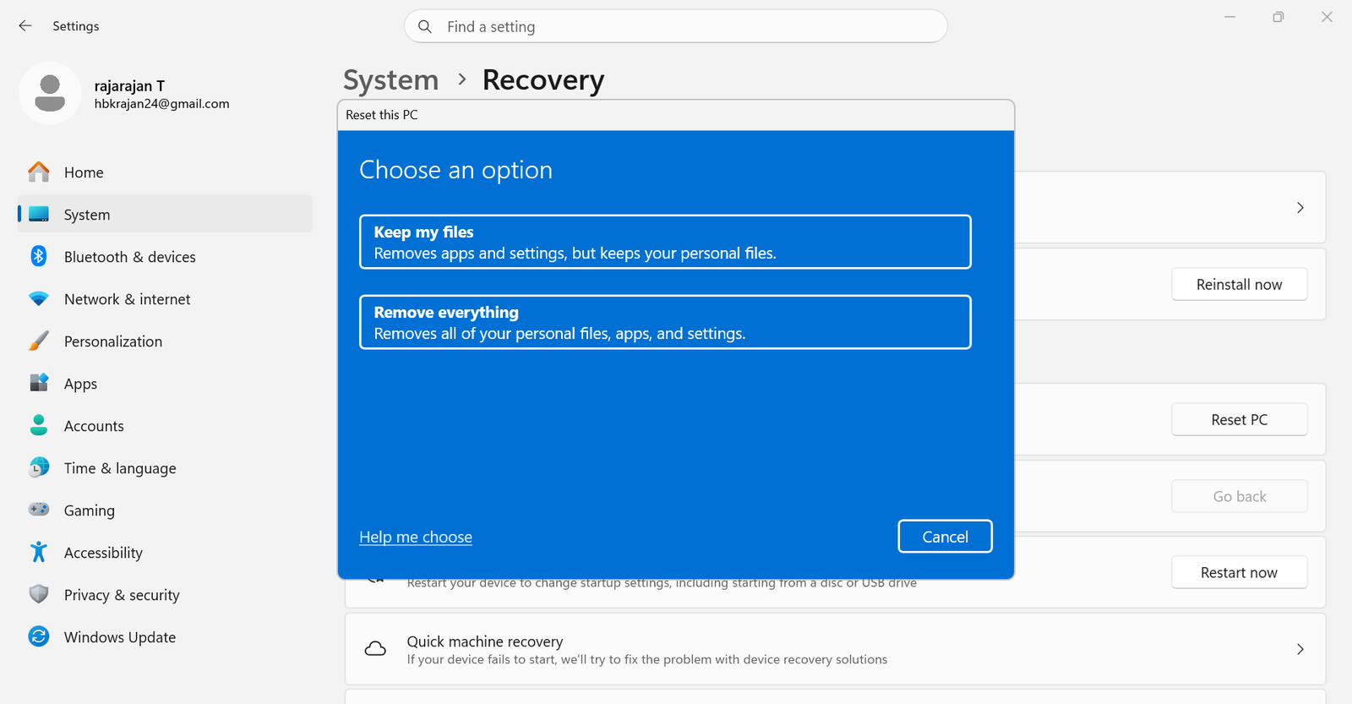Viewport: 1352px width, 704px height.
Task: Click the account email hbkrajan24@gmail.com
Action: point(161,104)
